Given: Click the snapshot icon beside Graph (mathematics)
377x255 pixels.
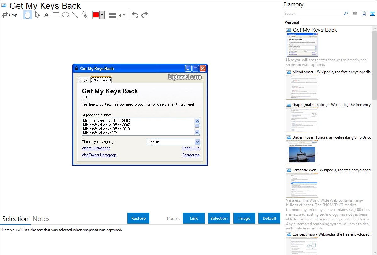Looking at the screenshot, I should tap(289, 105).
